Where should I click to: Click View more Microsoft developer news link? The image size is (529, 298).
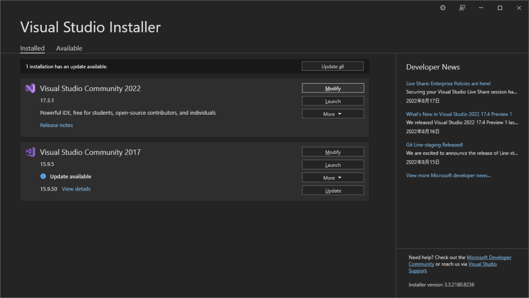448,176
